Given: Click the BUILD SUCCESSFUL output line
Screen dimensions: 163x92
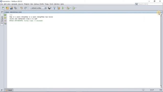Looking at the screenshot, I should coord(26,21).
